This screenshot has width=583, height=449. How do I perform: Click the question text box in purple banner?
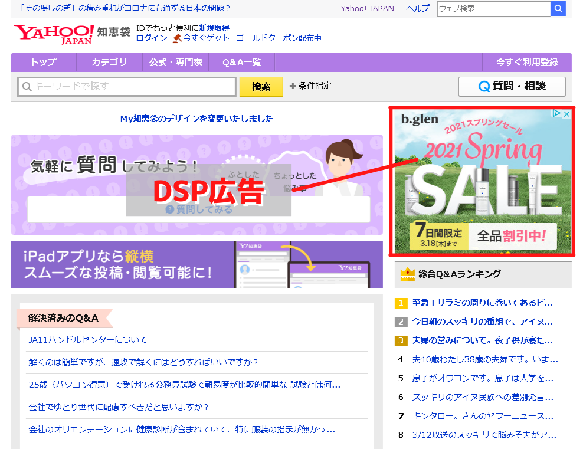198,209
